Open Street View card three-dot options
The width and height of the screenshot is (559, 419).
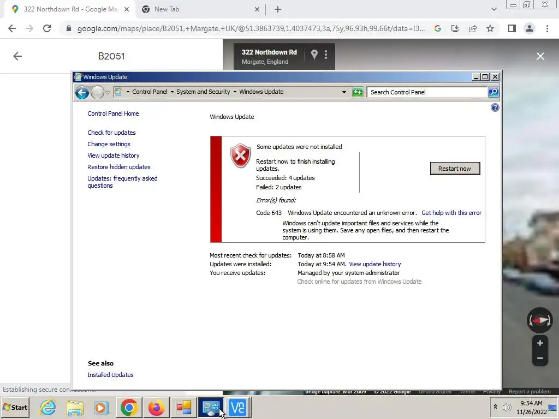326,55
